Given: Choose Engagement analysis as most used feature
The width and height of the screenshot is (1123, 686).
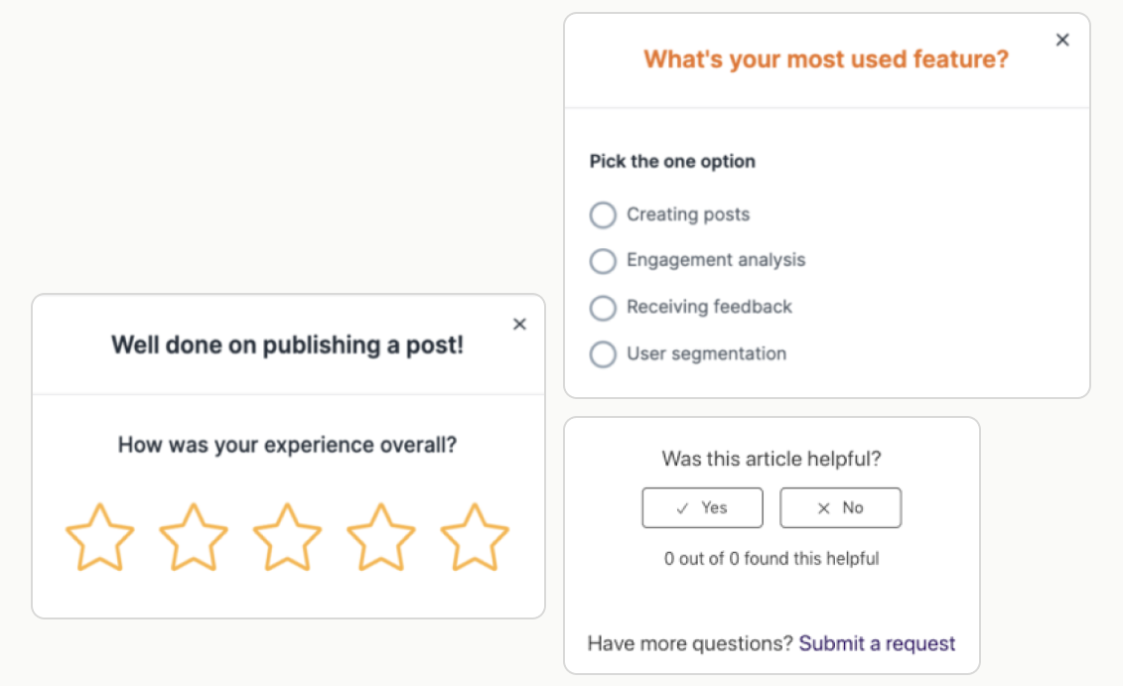Looking at the screenshot, I should click(x=603, y=261).
